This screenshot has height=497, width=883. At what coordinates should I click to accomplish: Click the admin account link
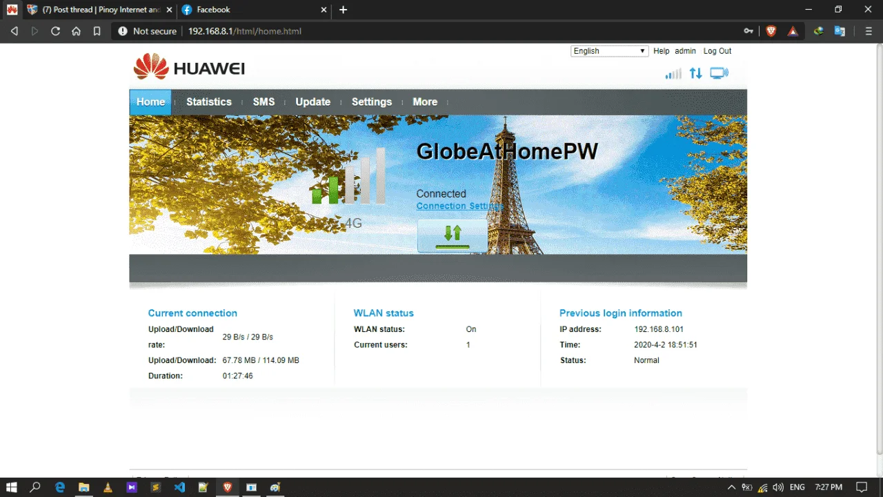tap(685, 51)
